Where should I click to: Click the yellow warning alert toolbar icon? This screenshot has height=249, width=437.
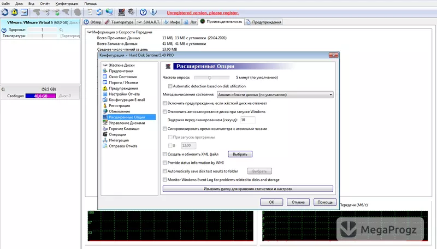pos(15,12)
